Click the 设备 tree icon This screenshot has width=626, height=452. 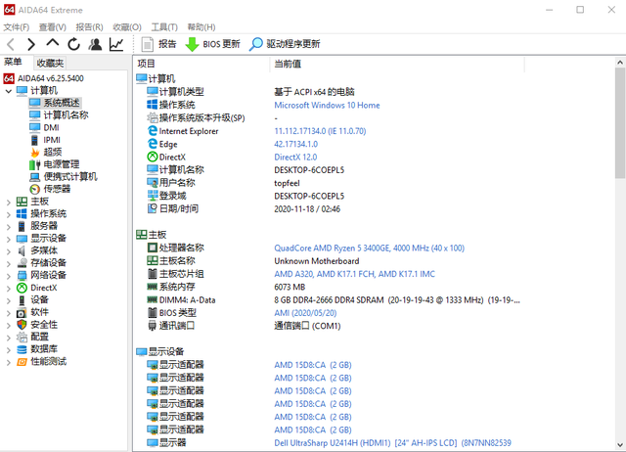click(22, 300)
